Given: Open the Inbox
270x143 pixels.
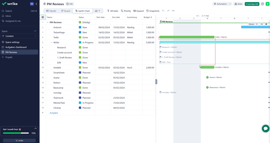Looking at the screenshot, I should pos(8,16).
